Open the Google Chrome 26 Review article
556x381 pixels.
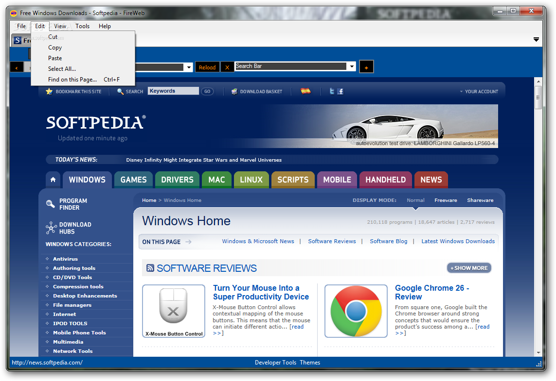(432, 292)
